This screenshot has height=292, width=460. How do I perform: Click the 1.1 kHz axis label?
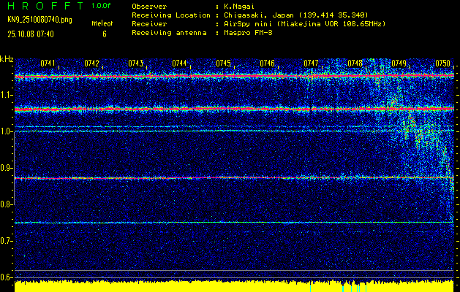7,95
